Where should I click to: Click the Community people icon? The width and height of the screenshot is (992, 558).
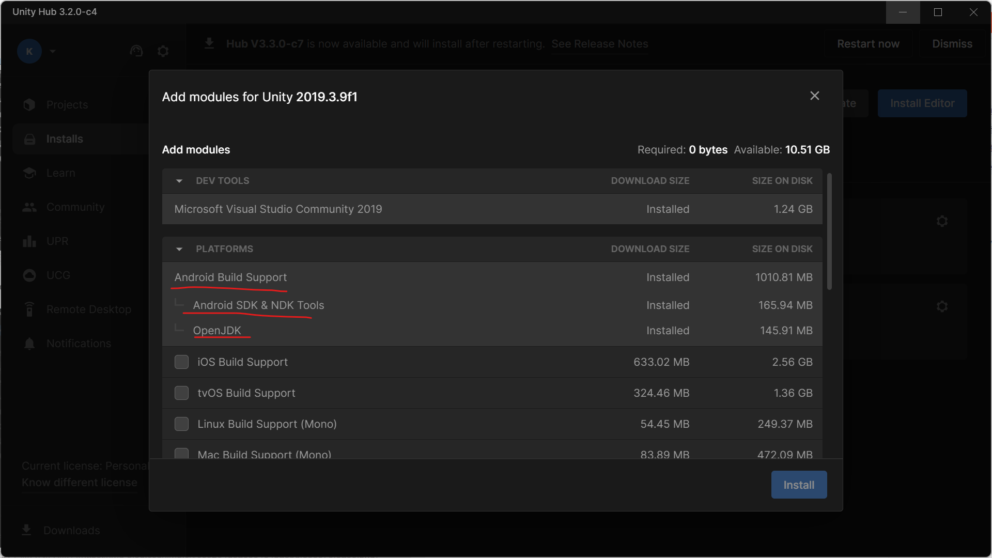point(29,207)
